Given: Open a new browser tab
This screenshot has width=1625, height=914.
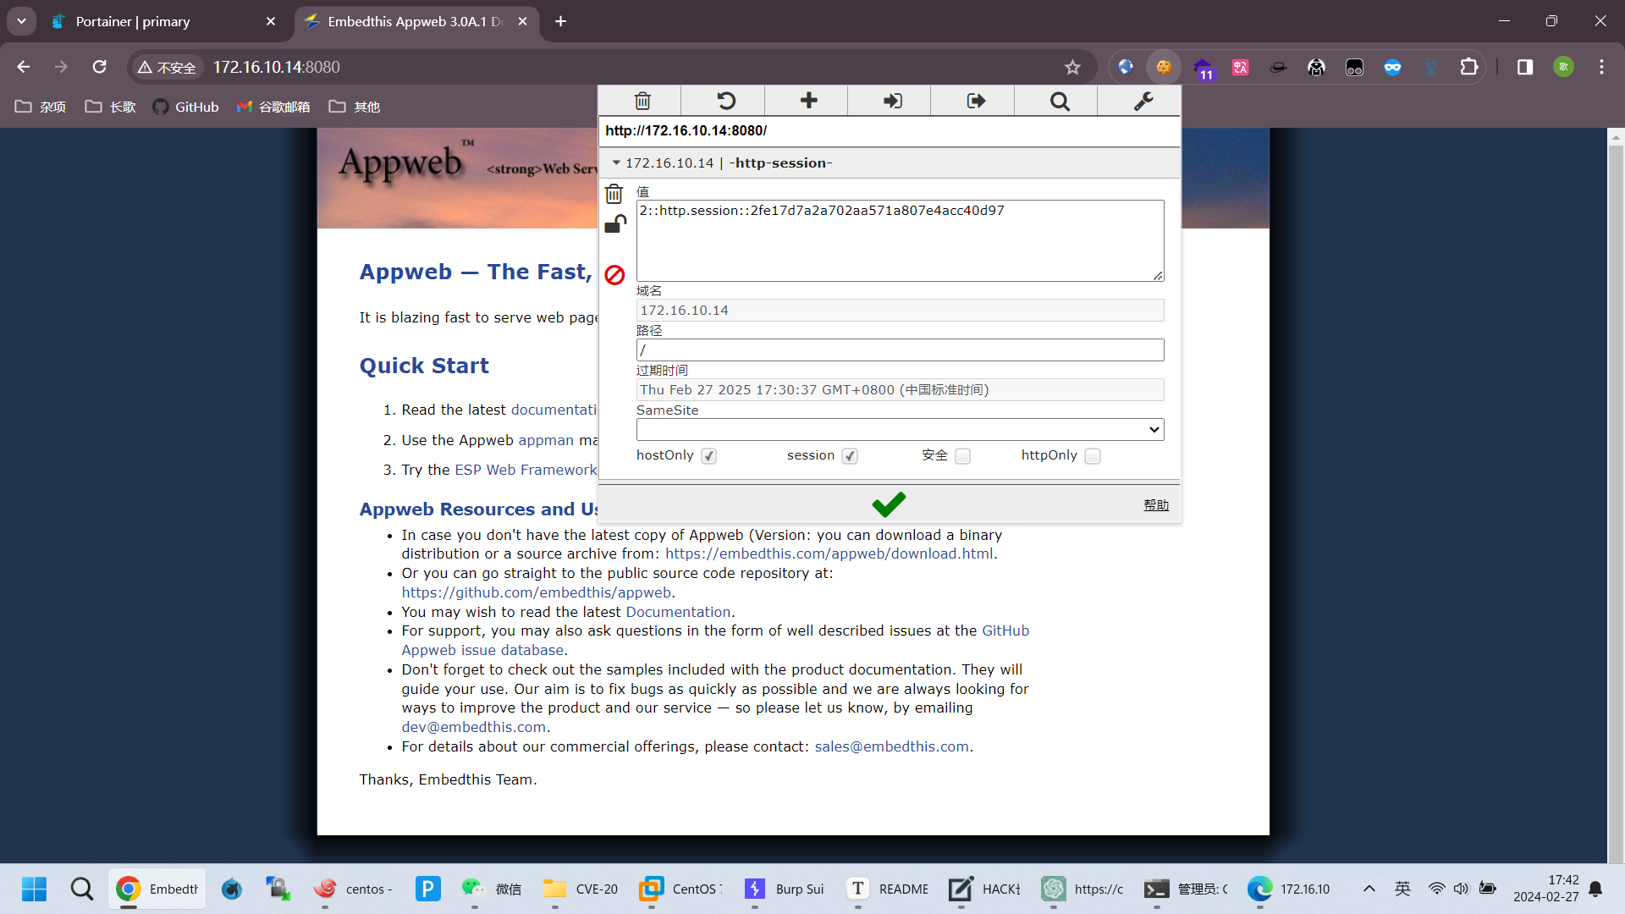Looking at the screenshot, I should pos(560,21).
